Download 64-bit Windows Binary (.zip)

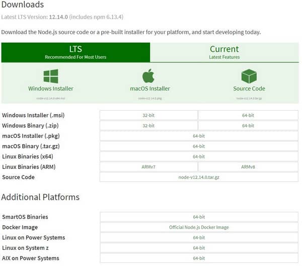248,126
